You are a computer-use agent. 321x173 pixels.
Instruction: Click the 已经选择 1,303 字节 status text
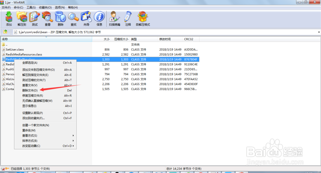pos(30,169)
